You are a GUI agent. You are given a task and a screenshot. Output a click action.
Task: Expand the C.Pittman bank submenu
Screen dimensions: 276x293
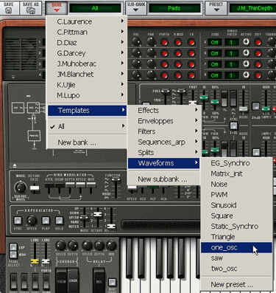point(87,32)
